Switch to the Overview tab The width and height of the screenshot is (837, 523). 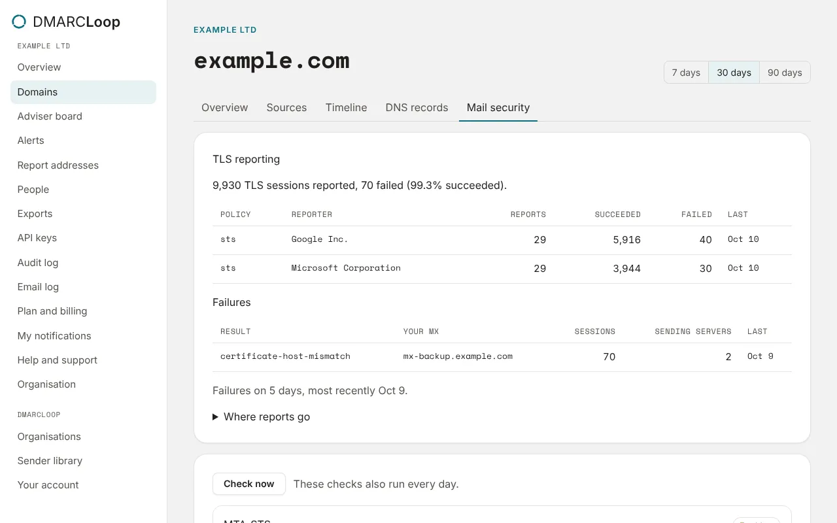(x=224, y=108)
